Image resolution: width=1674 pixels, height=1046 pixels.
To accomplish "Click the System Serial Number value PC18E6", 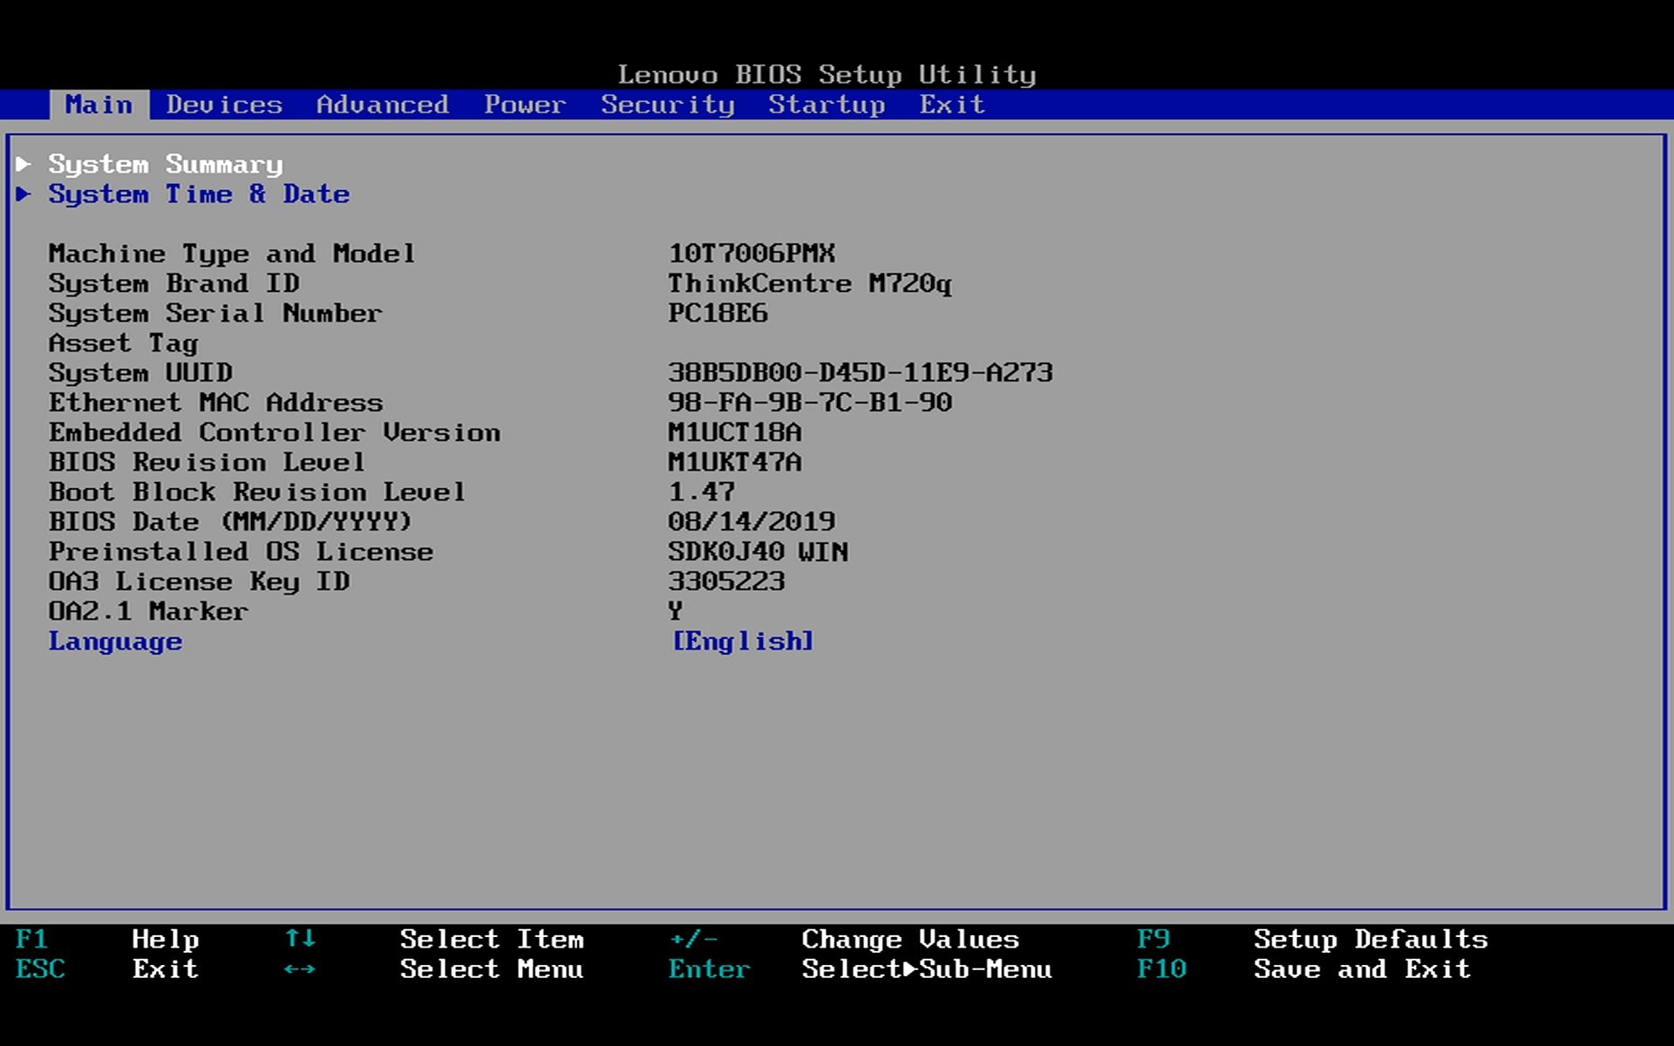I will [717, 313].
